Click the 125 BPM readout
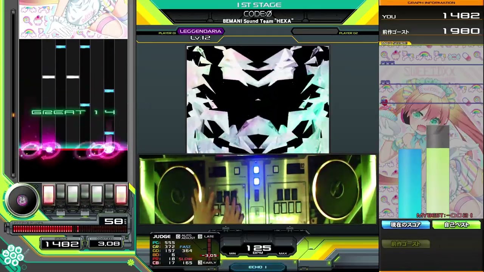Viewport: 484px width, 272px height. click(x=259, y=248)
